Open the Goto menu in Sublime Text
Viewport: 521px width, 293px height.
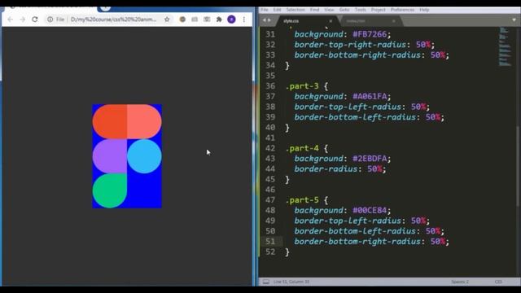point(344,10)
